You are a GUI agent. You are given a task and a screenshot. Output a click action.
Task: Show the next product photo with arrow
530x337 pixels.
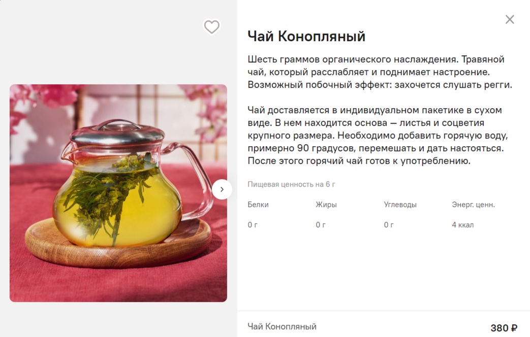tap(222, 189)
